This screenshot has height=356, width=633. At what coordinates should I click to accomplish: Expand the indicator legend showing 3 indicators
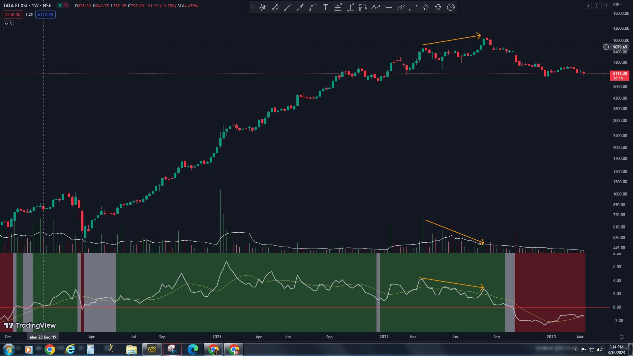pos(8,24)
